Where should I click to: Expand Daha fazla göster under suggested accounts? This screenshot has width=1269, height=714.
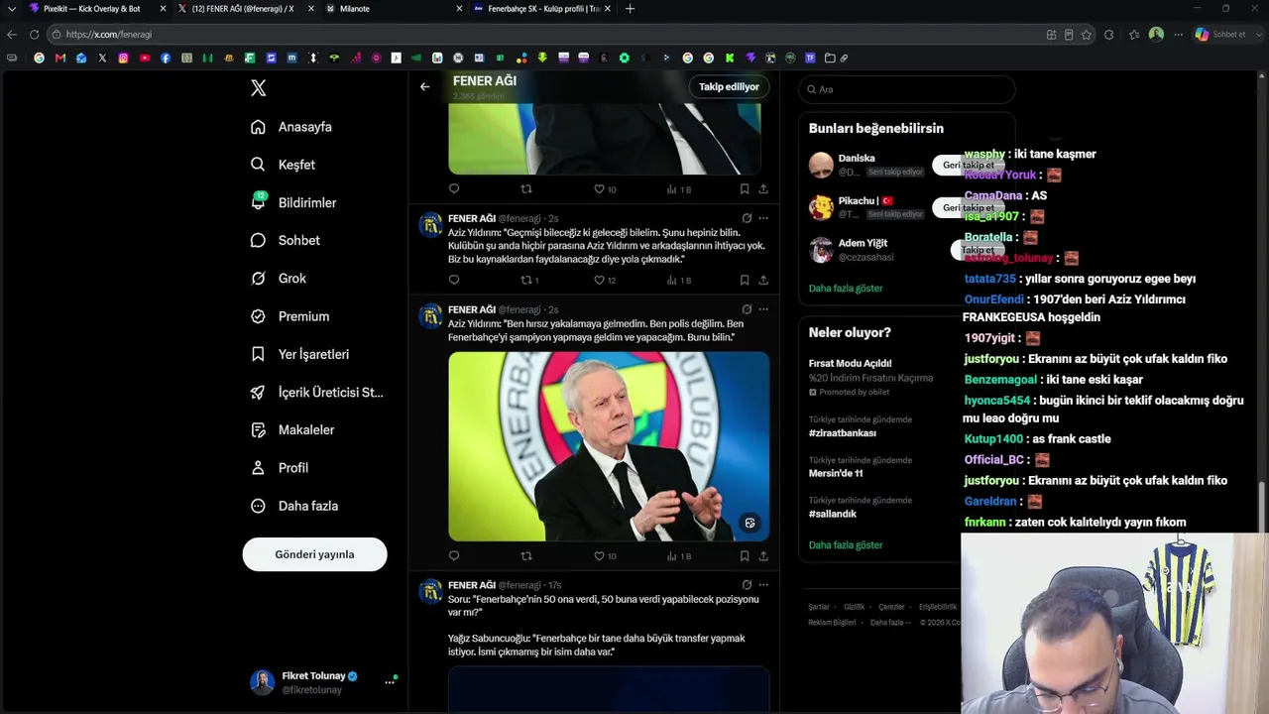point(846,289)
